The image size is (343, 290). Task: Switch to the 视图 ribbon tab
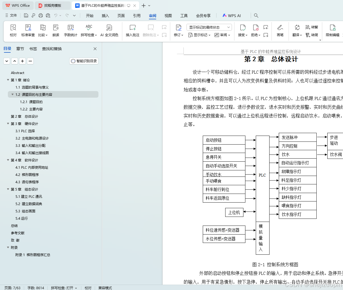pos(168,16)
